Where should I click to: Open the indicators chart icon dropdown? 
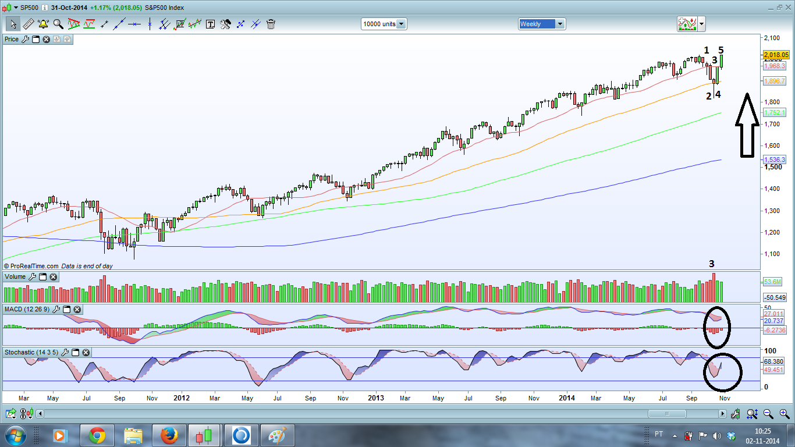(x=687, y=24)
